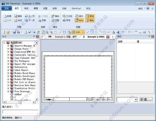Click the 输入命令 text input field
The height and width of the screenshot is (121, 156).
click(x=20, y=111)
